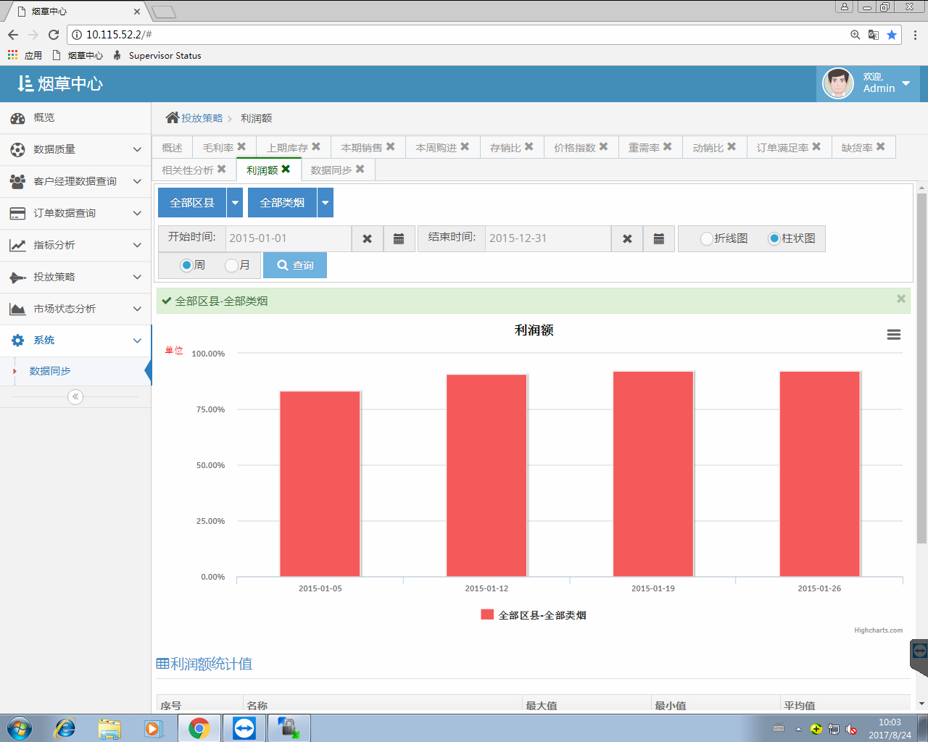Select the 柱状图 radio button
This screenshot has height=742, width=928.
(774, 238)
